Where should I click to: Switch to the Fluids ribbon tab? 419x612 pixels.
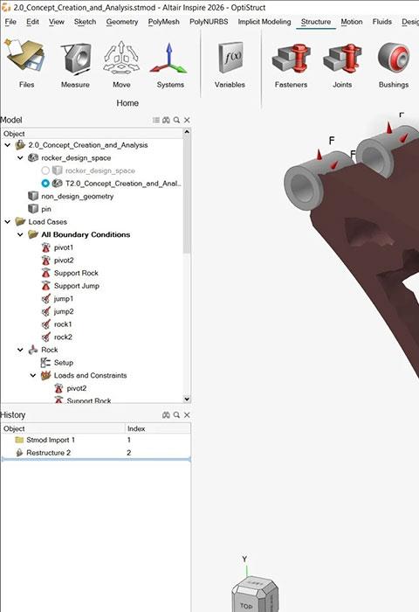382,22
